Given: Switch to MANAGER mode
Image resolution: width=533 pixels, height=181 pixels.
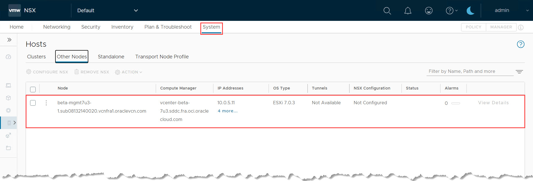Looking at the screenshot, I should click(501, 27).
